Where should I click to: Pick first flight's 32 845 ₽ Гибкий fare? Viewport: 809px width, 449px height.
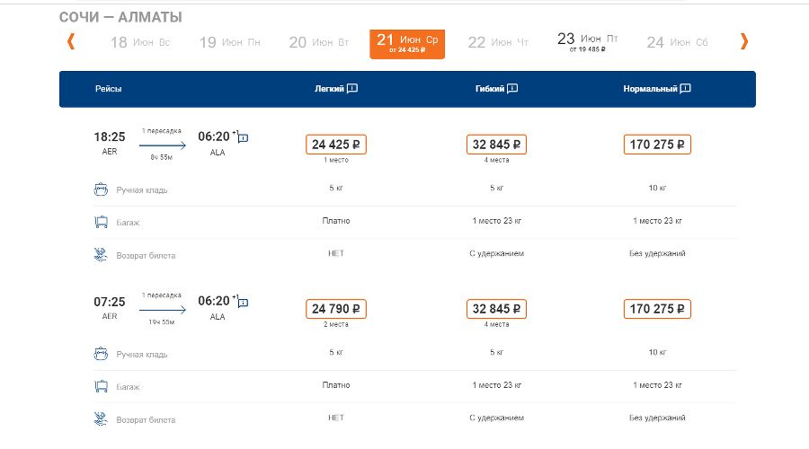tap(497, 145)
